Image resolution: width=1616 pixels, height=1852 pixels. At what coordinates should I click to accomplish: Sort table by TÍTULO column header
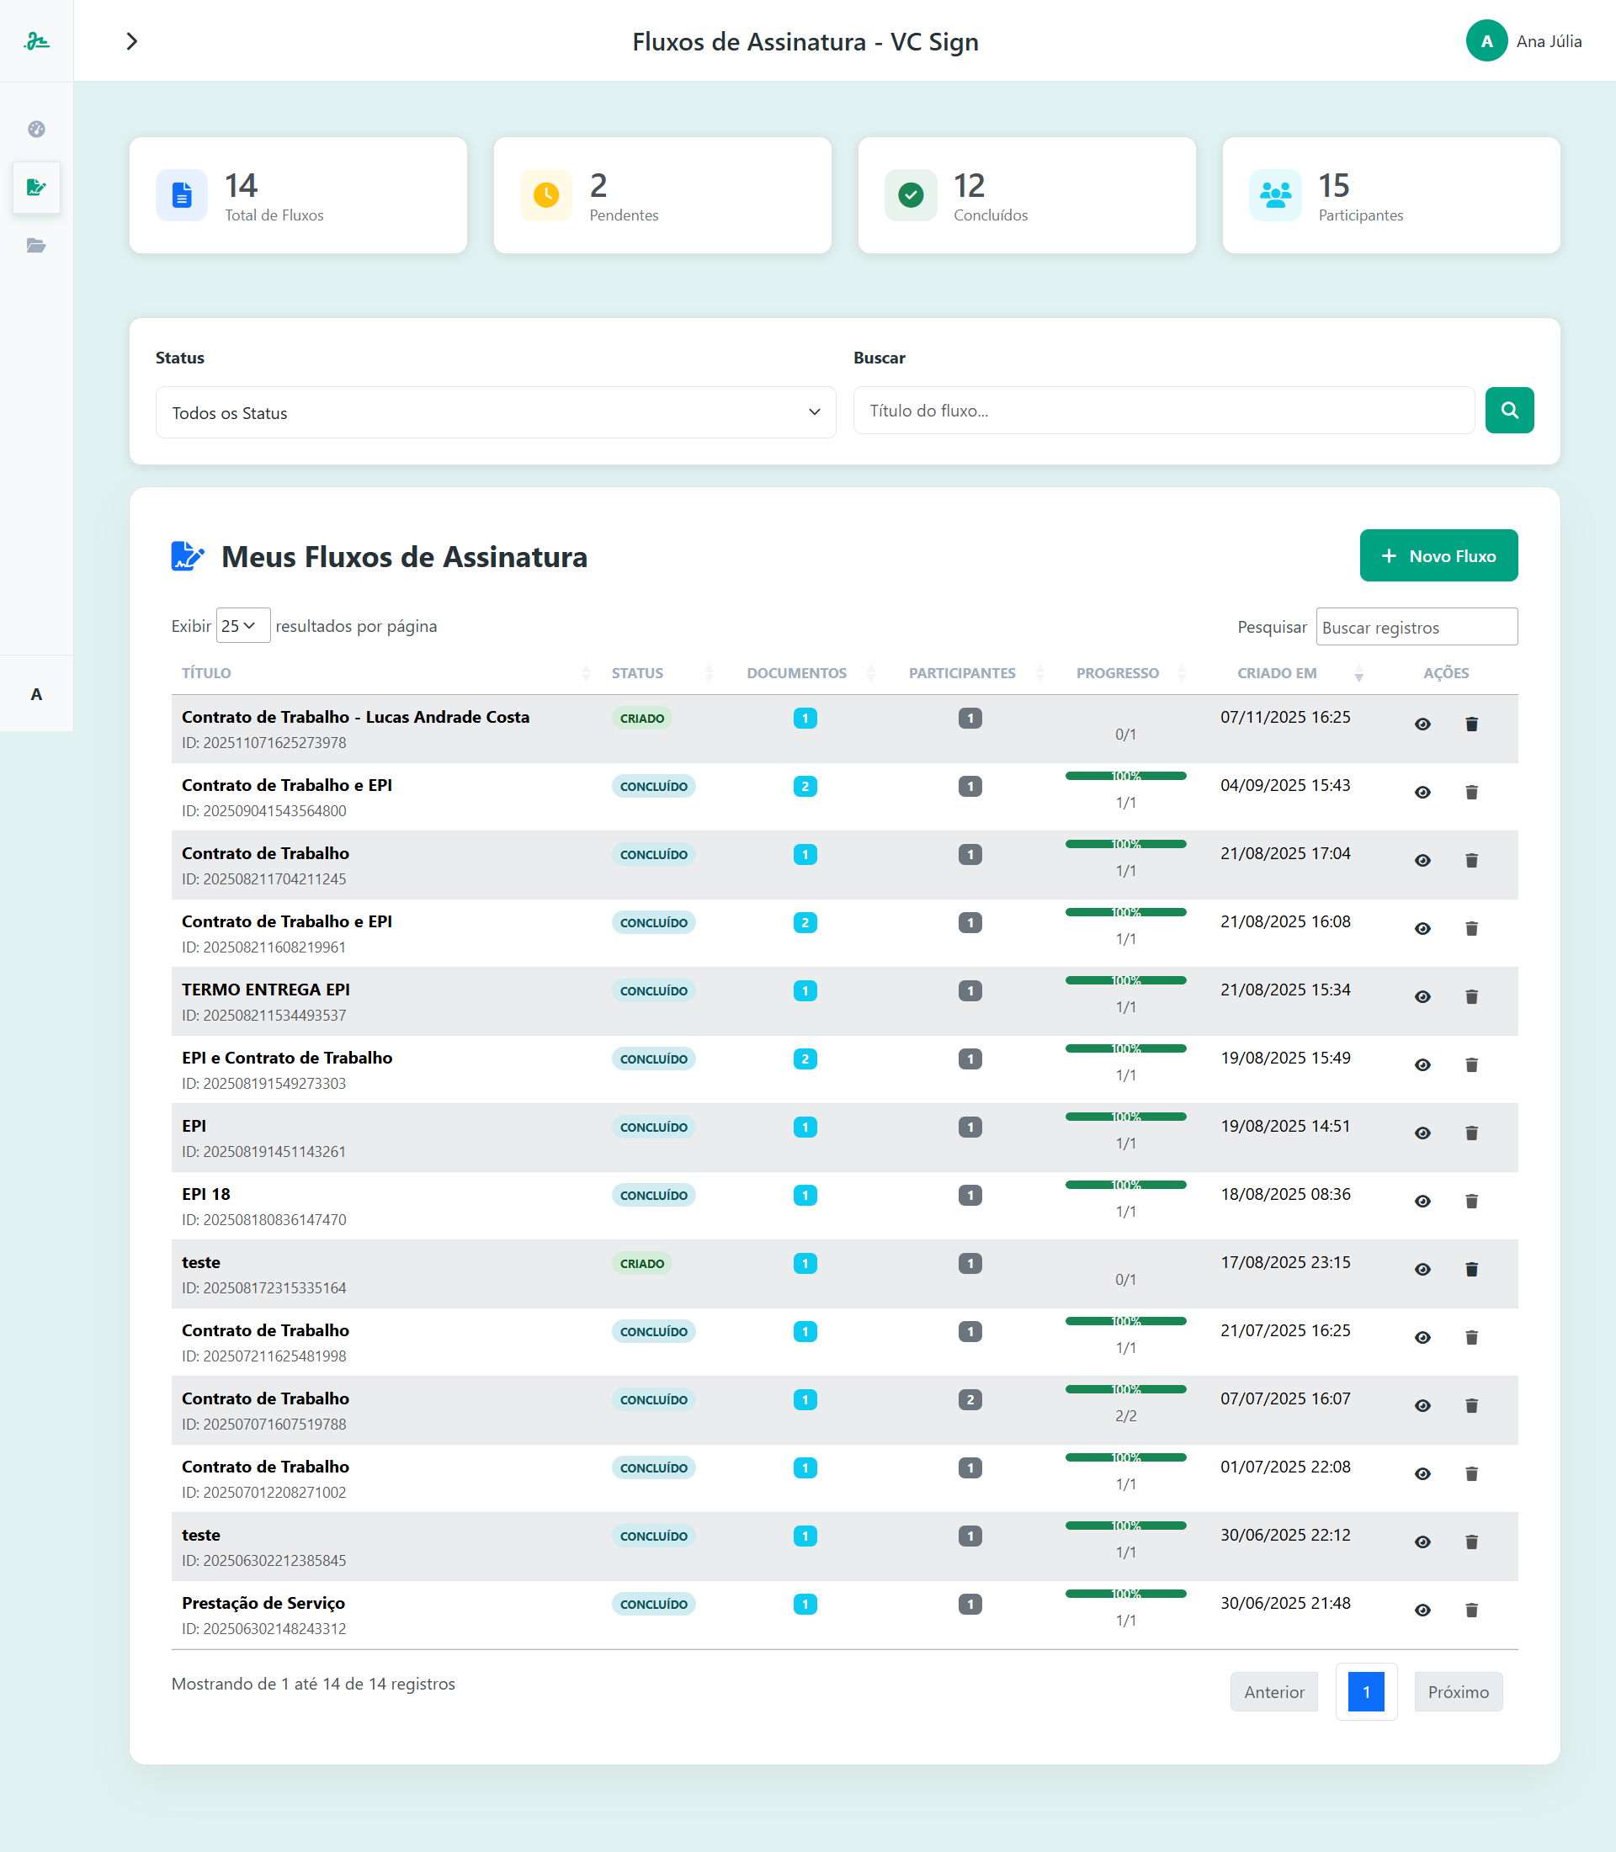pyautogui.click(x=206, y=672)
